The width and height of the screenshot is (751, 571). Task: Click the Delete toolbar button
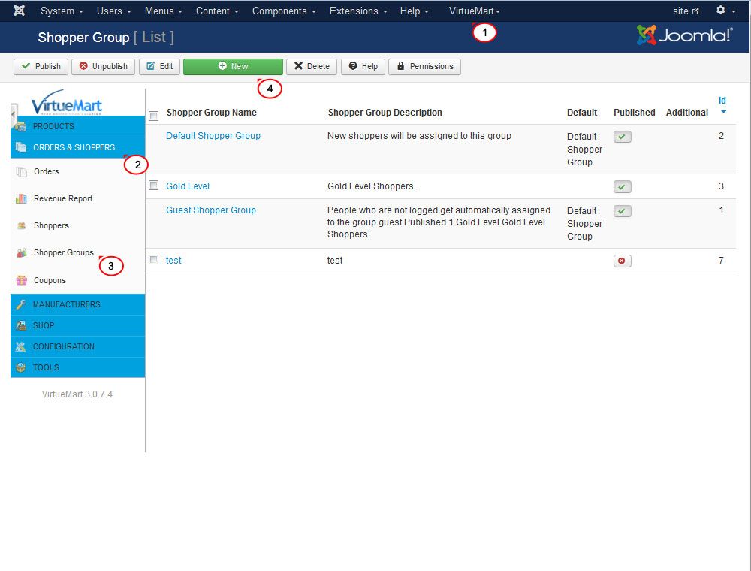312,67
